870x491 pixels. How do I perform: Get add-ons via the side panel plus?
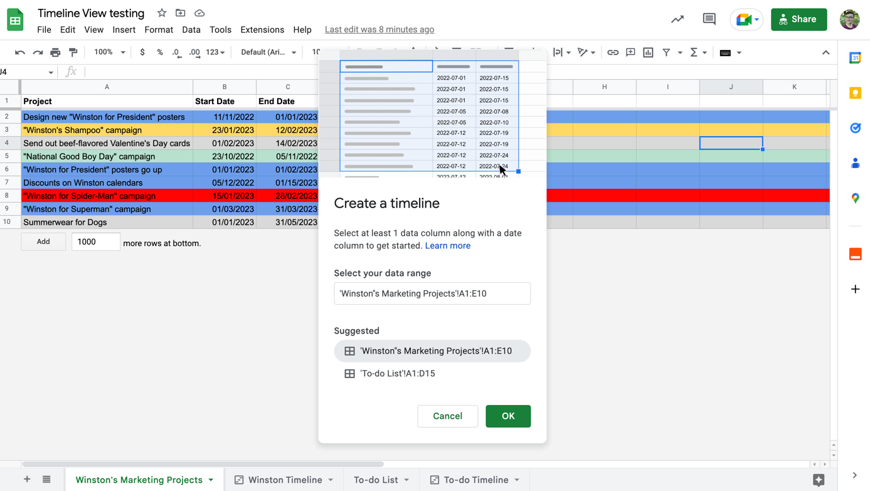click(855, 289)
